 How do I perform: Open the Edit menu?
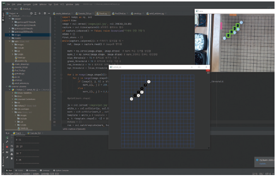14,4
